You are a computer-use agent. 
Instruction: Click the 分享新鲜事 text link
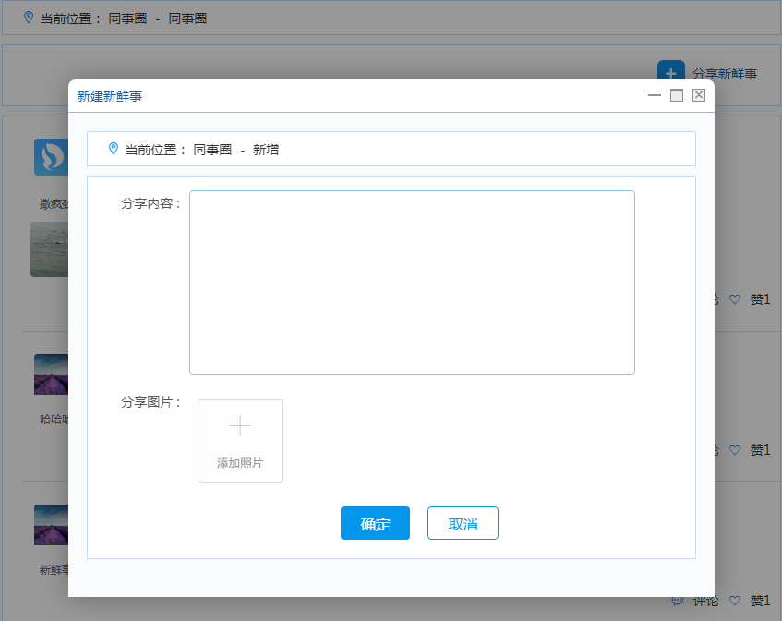click(725, 74)
